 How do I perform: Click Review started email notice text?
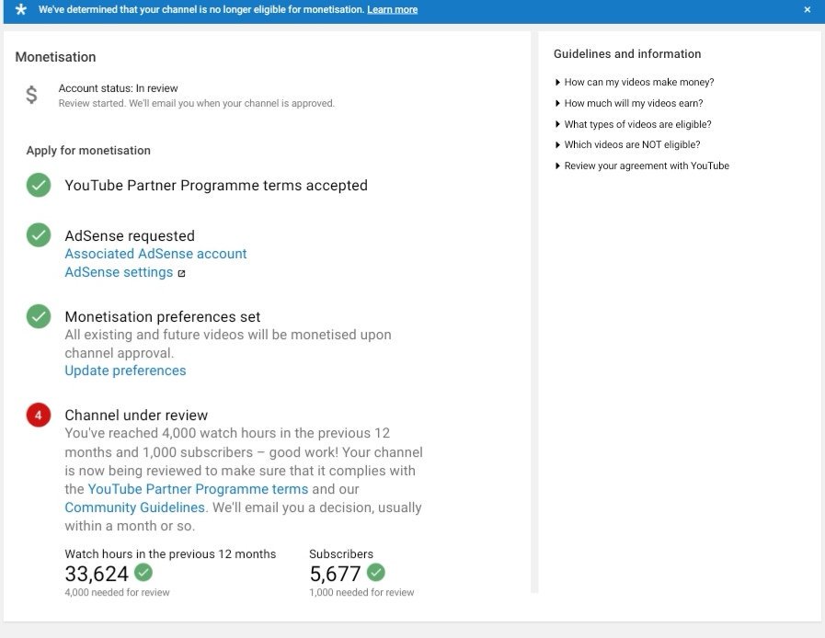[196, 103]
